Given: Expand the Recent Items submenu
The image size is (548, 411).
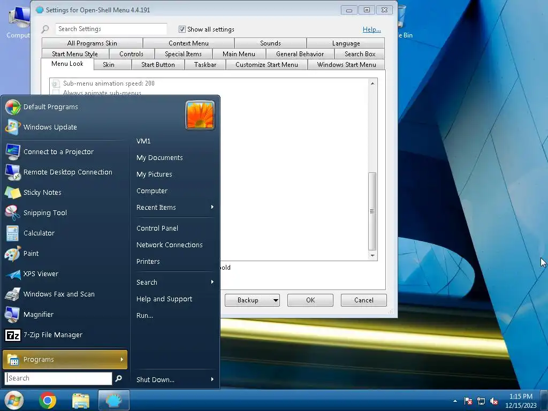Looking at the screenshot, I should [x=175, y=208].
